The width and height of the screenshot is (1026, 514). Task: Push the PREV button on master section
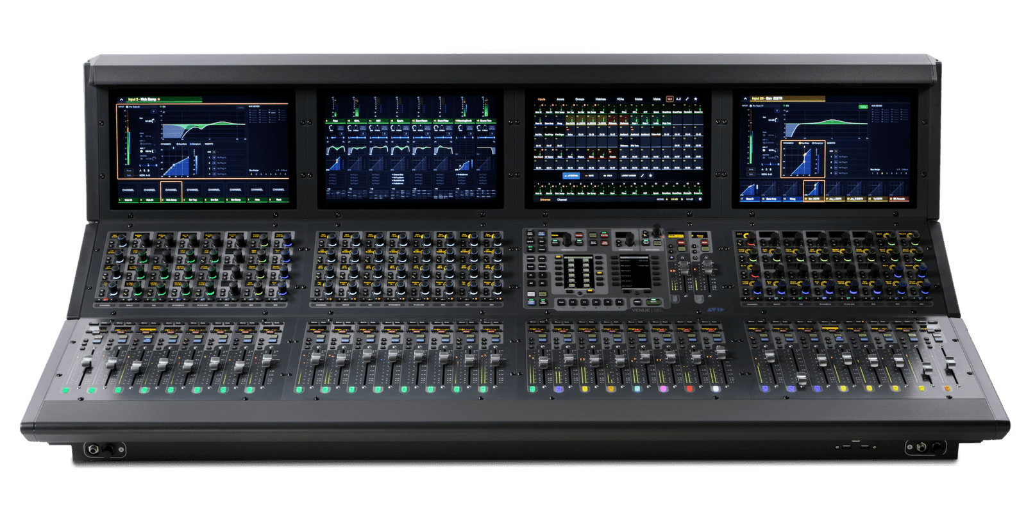(637, 302)
